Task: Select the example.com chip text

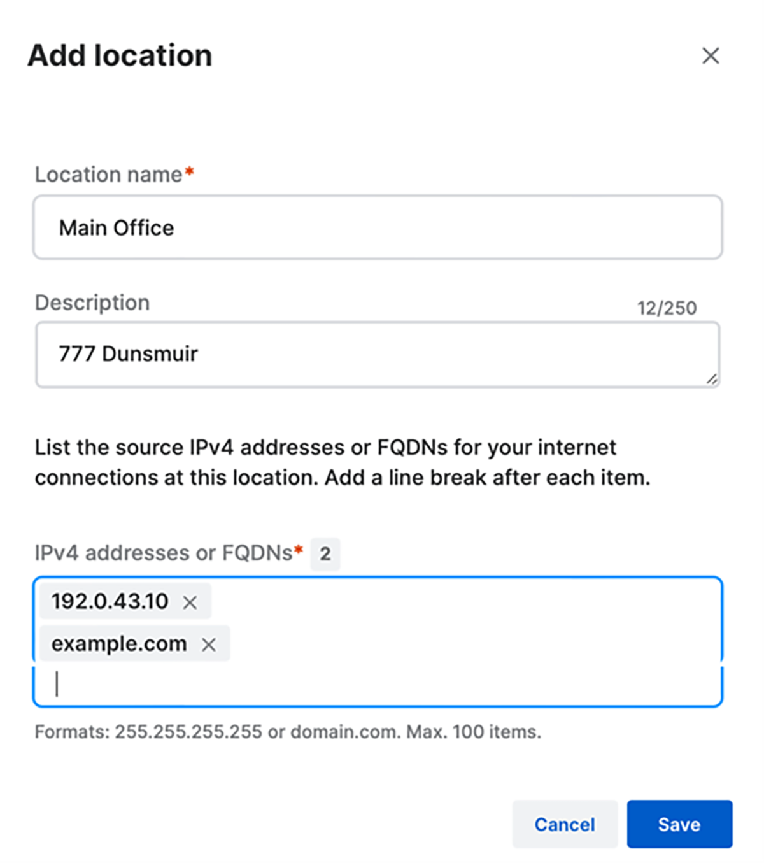Action: click(119, 644)
